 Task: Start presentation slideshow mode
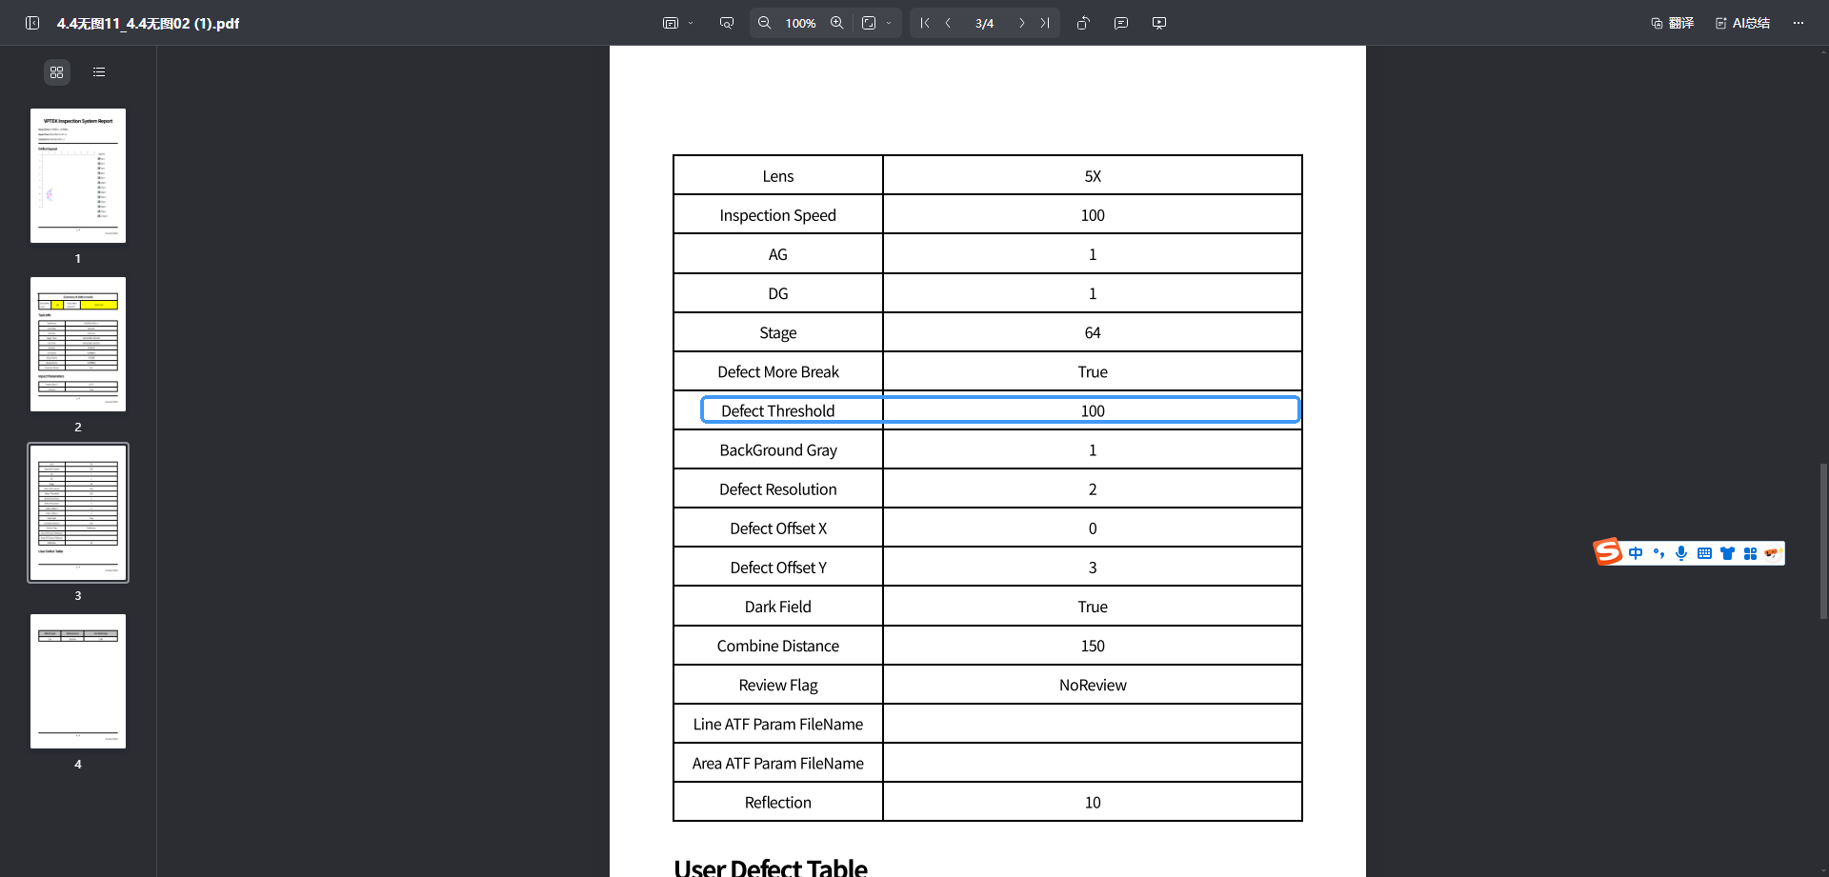[x=1159, y=23]
